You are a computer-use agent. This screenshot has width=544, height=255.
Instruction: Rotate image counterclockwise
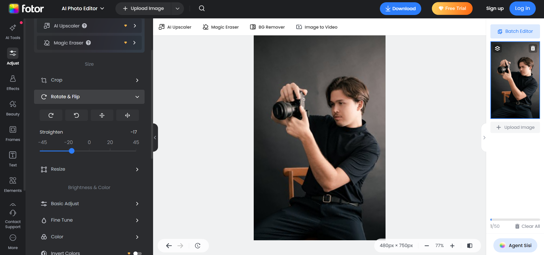tap(77, 115)
